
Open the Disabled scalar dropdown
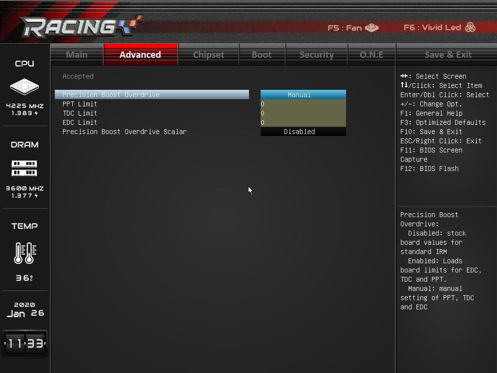(x=303, y=132)
